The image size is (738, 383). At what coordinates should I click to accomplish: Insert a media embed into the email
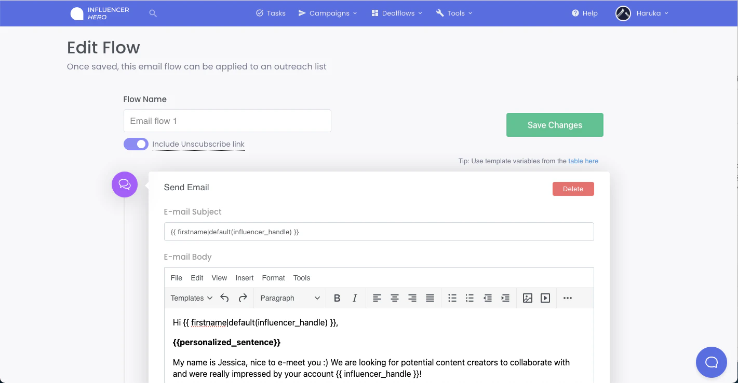click(545, 298)
